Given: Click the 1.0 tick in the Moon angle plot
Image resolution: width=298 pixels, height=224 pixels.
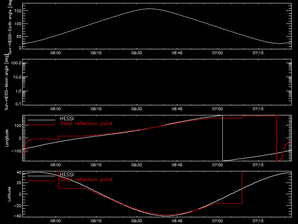Looking at the screenshot, I should (x=18, y=91).
